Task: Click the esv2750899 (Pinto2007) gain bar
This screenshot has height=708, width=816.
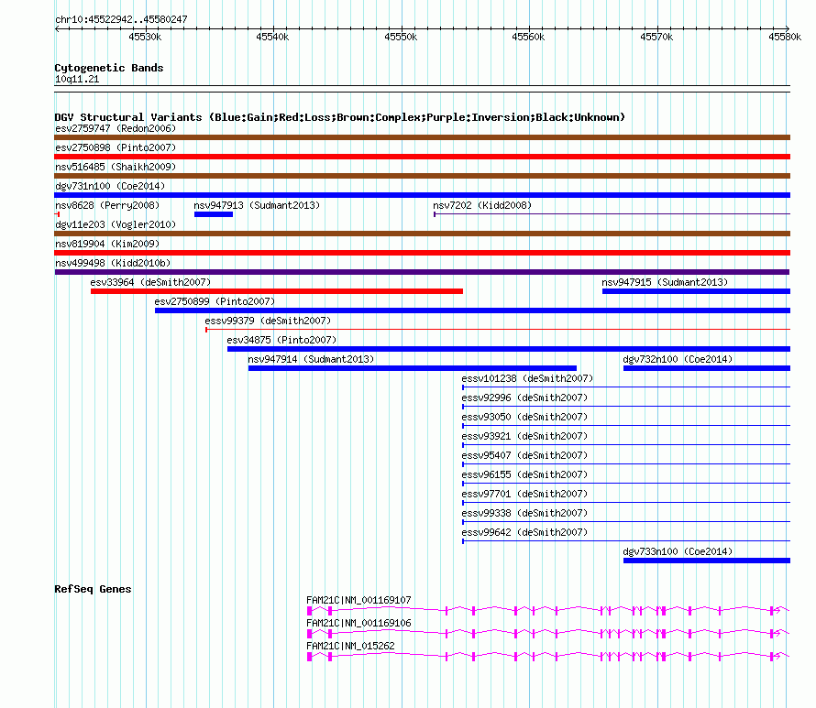Action: (x=472, y=310)
